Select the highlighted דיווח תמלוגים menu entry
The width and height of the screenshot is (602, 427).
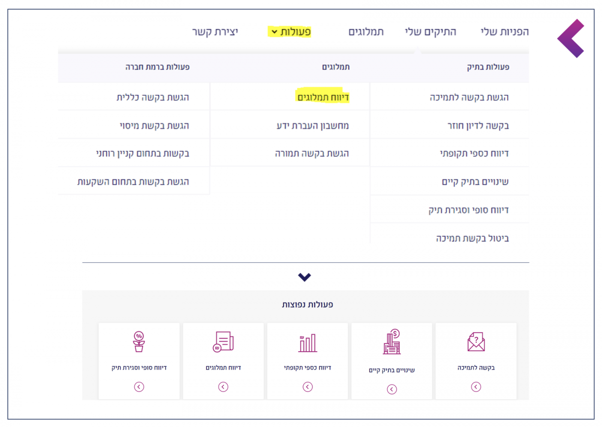pos(323,97)
